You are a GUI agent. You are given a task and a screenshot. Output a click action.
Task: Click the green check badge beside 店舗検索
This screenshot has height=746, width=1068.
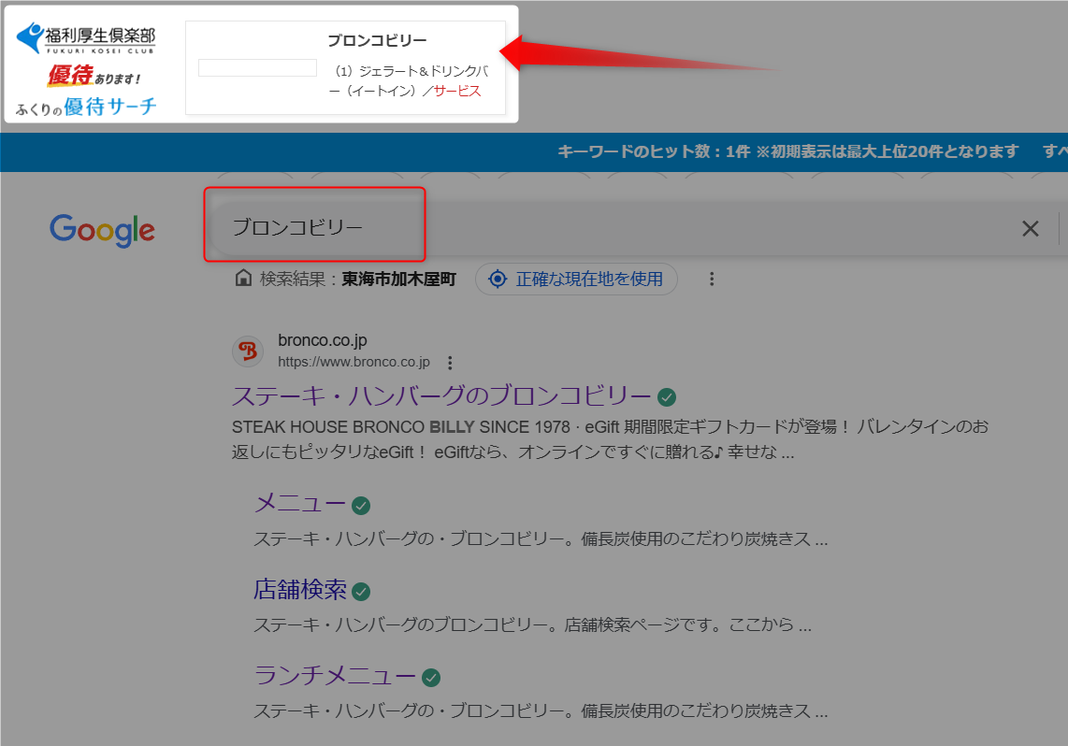(361, 592)
